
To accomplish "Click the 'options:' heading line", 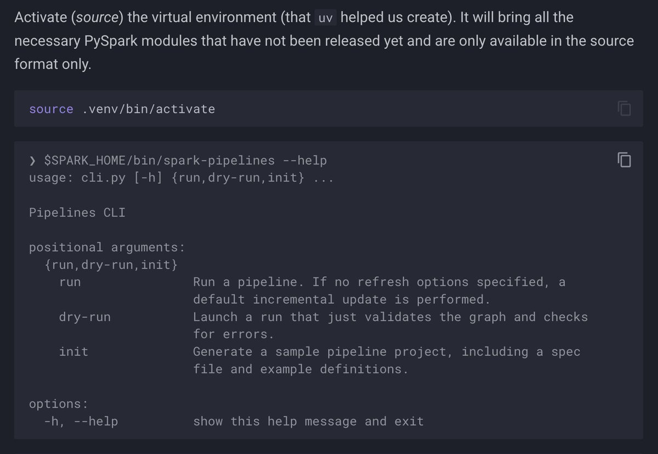I will 59,404.
